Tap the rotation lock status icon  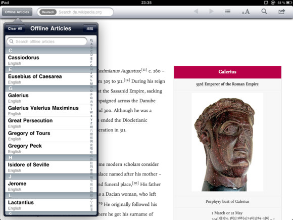tap(273, 3)
